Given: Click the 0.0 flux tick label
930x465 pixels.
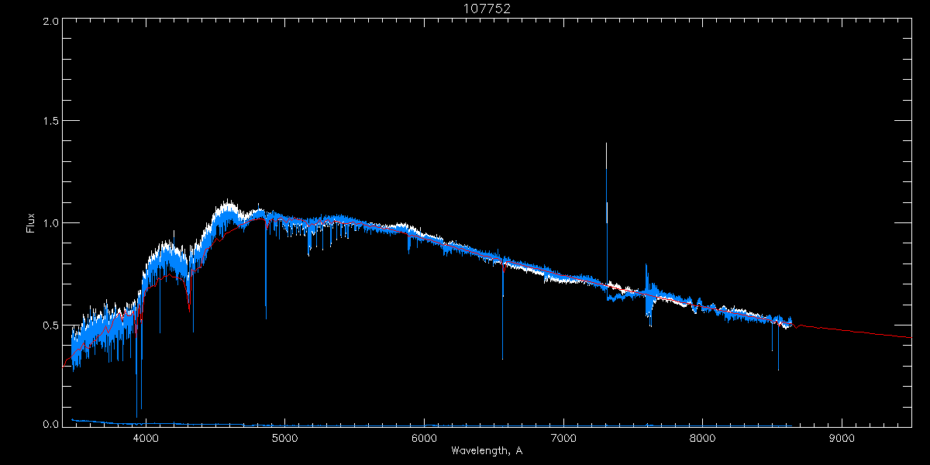Looking at the screenshot, I should point(50,424).
